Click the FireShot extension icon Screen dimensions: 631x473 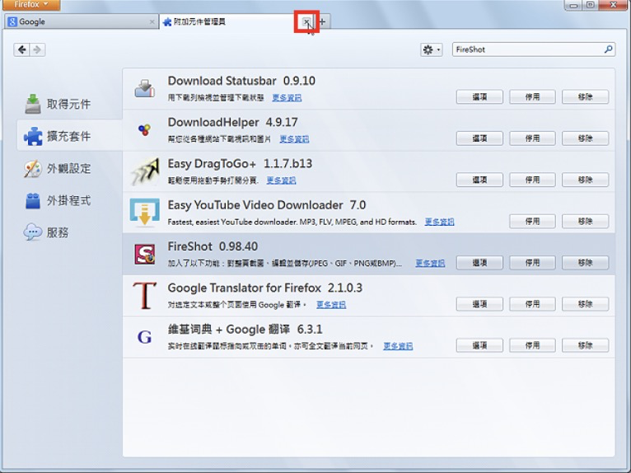pos(144,254)
